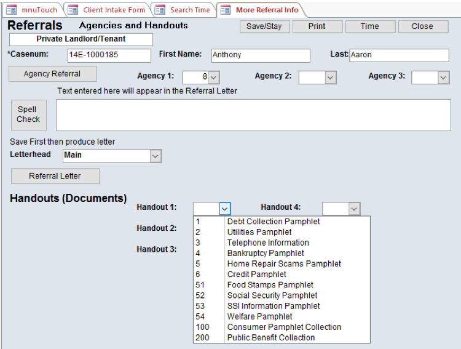Choose Bankruptcy Pamphlet in the handout list
Viewport: 461px width, 349px height.
click(266, 253)
